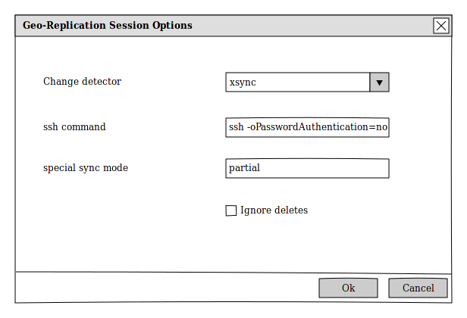467x318 pixels.
Task: Place cursor in the 'partial' text
Action: click(x=244, y=168)
